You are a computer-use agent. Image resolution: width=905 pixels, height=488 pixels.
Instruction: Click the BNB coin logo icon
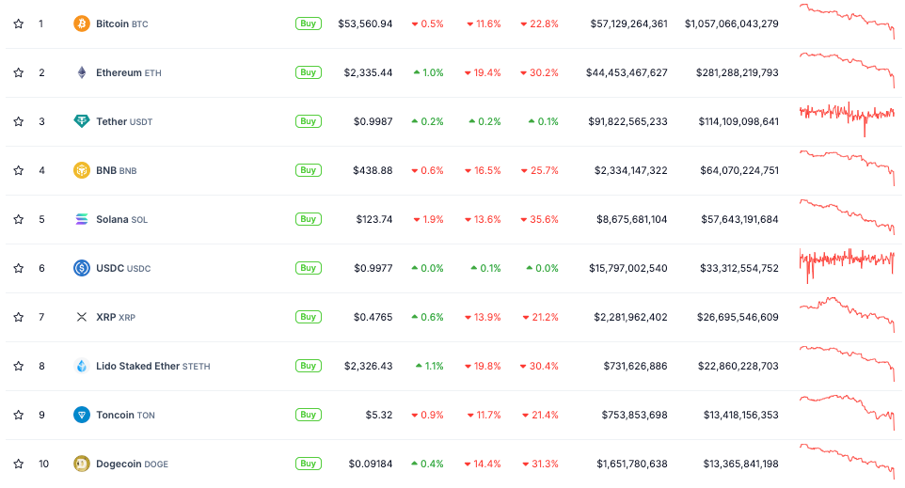click(82, 170)
